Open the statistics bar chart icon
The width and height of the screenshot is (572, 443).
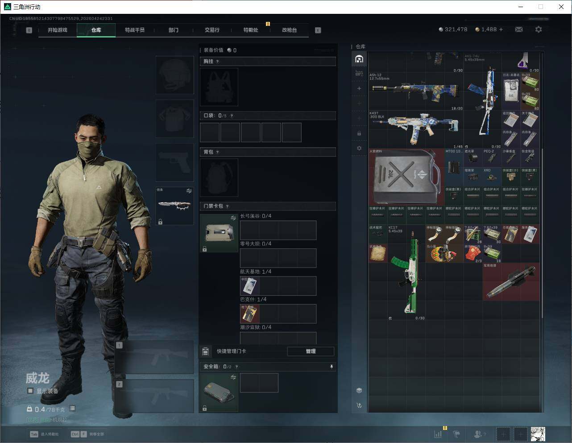(438, 434)
